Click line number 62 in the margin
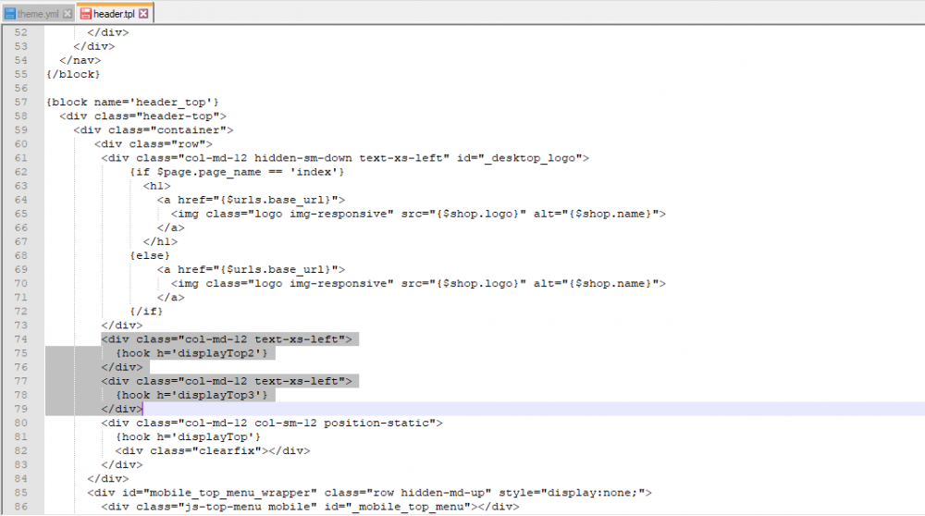The image size is (925, 516). (x=21, y=172)
